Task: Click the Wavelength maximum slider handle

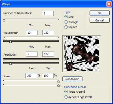Action: [10, 42]
